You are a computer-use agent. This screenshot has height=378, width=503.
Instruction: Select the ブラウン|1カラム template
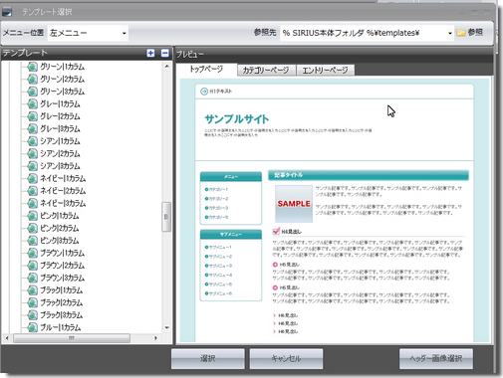coord(63,254)
